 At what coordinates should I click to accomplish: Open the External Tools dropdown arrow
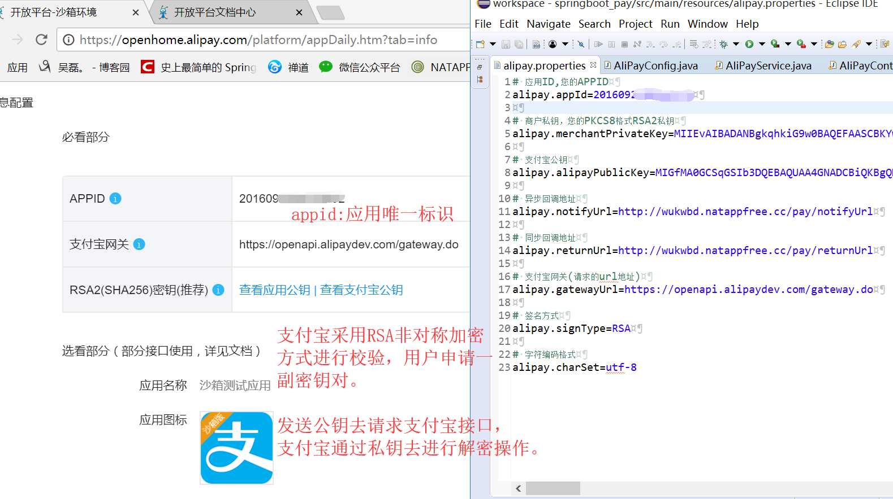(814, 44)
